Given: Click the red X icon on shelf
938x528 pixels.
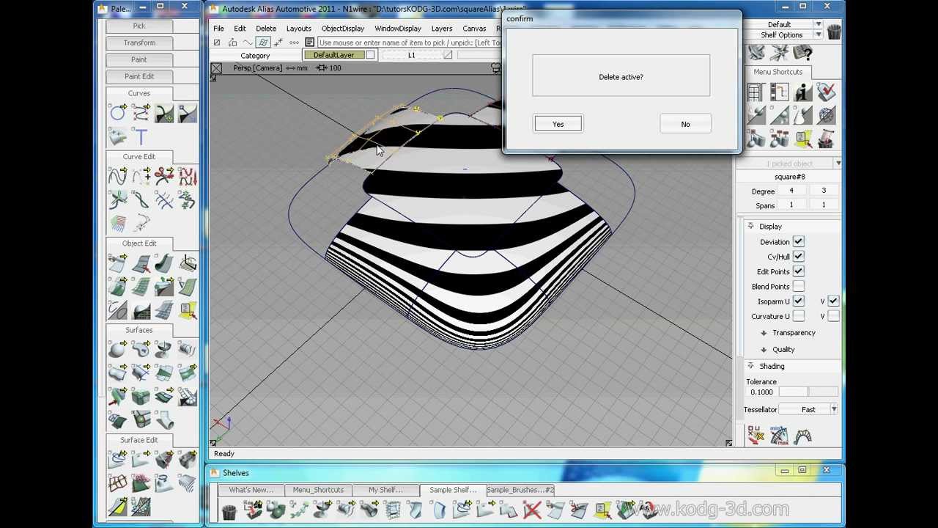Looking at the screenshot, I should (532, 510).
